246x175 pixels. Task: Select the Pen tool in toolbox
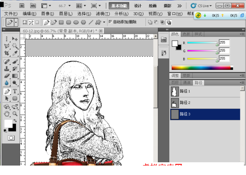coord(7,91)
